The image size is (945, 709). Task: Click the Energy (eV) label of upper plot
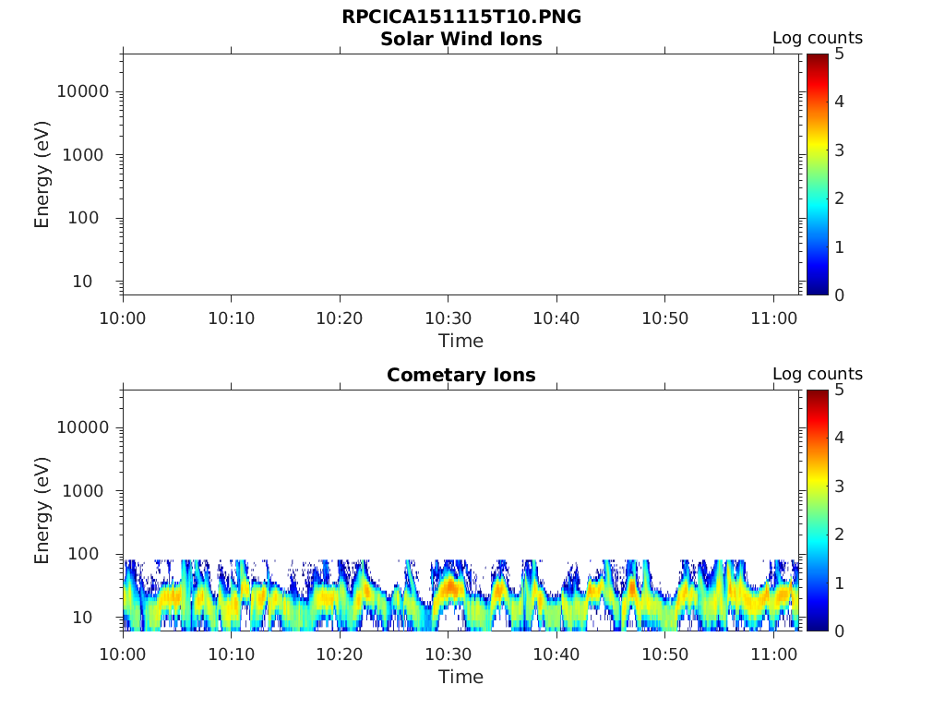(x=42, y=174)
